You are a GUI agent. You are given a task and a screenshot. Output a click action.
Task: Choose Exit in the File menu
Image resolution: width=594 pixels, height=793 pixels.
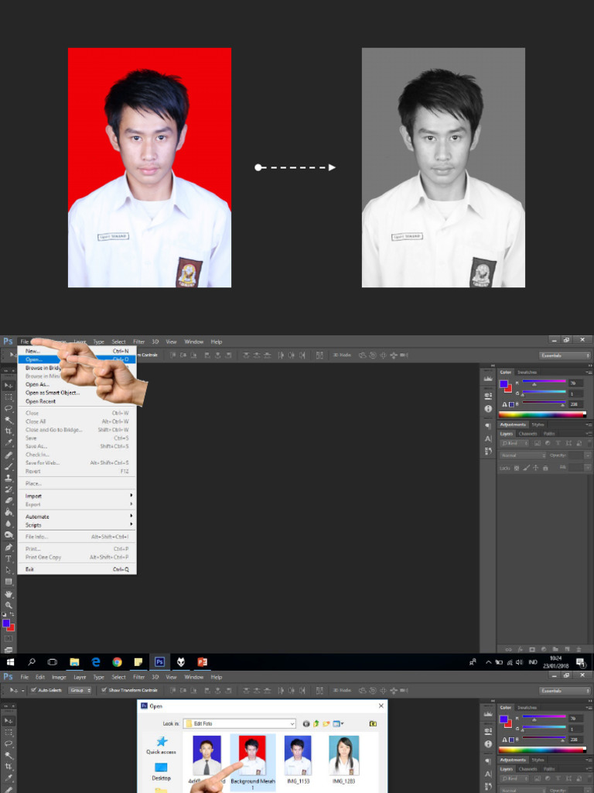click(x=77, y=569)
